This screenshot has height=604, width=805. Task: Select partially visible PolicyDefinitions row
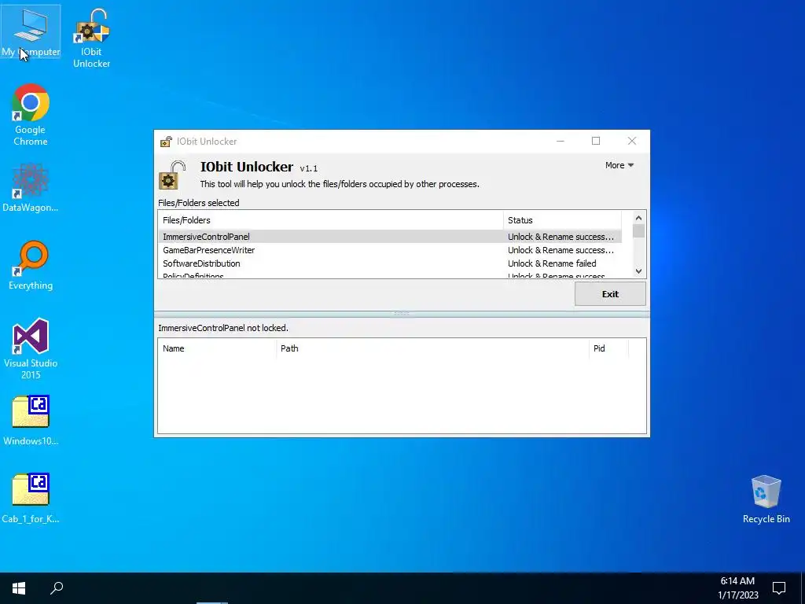point(390,275)
